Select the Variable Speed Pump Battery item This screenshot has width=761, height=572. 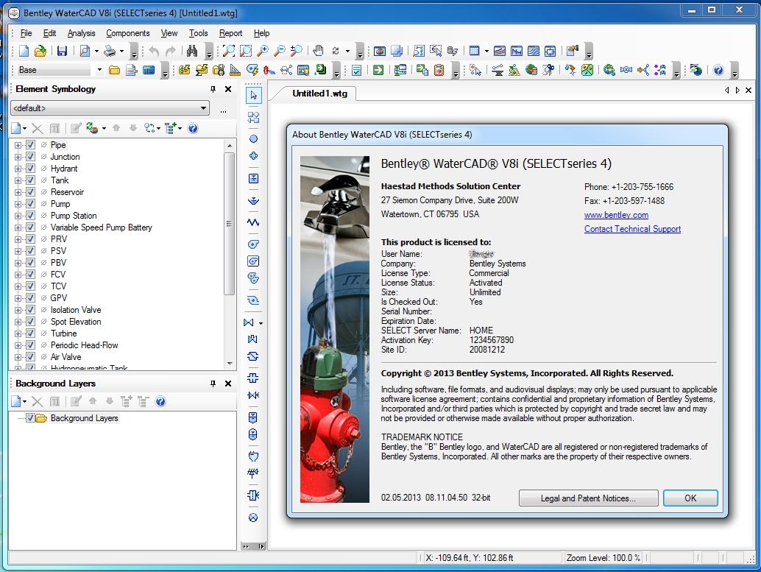pos(101,227)
